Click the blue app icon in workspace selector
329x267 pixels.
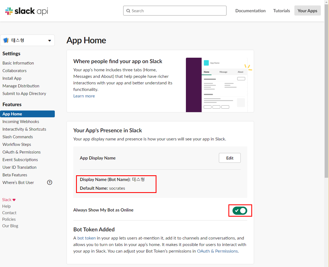click(6, 40)
